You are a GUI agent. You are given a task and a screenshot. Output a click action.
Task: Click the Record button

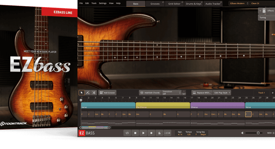coord(151,133)
